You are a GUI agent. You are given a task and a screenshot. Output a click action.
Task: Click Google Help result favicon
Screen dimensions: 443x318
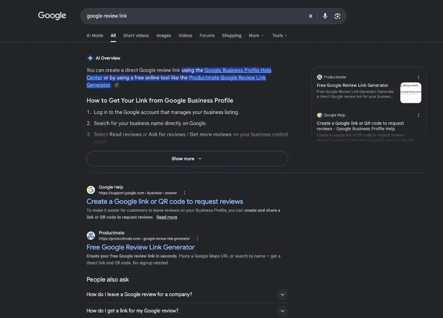pyautogui.click(x=91, y=190)
